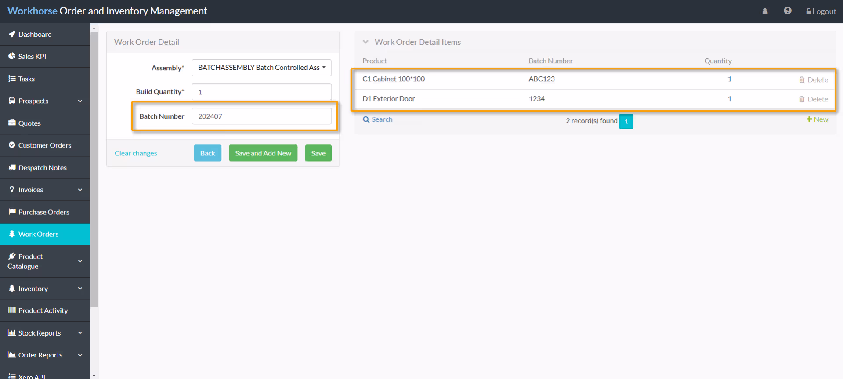Click the Despatch Notes truck icon
This screenshot has width=843, height=379.
pyautogui.click(x=12, y=167)
